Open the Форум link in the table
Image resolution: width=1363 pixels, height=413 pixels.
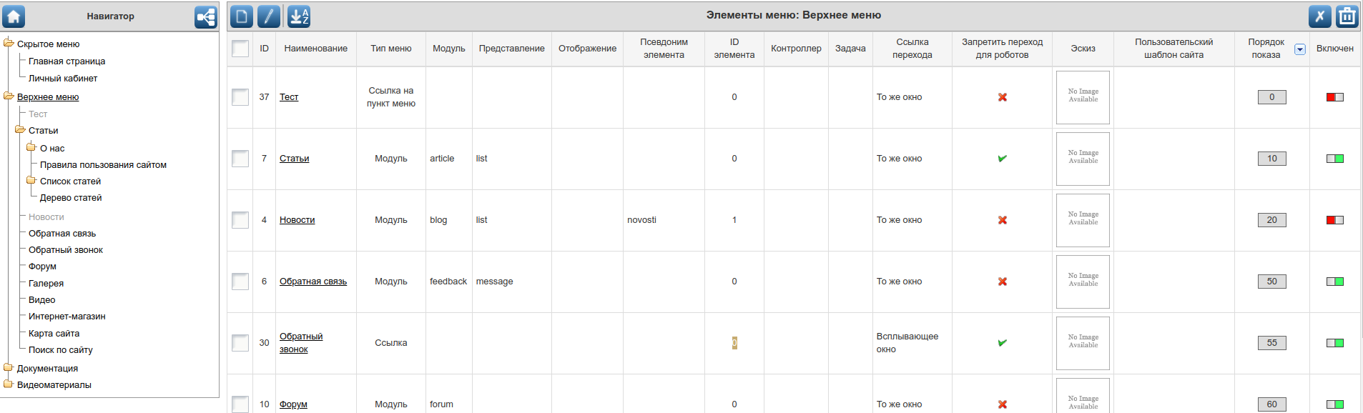click(x=293, y=404)
